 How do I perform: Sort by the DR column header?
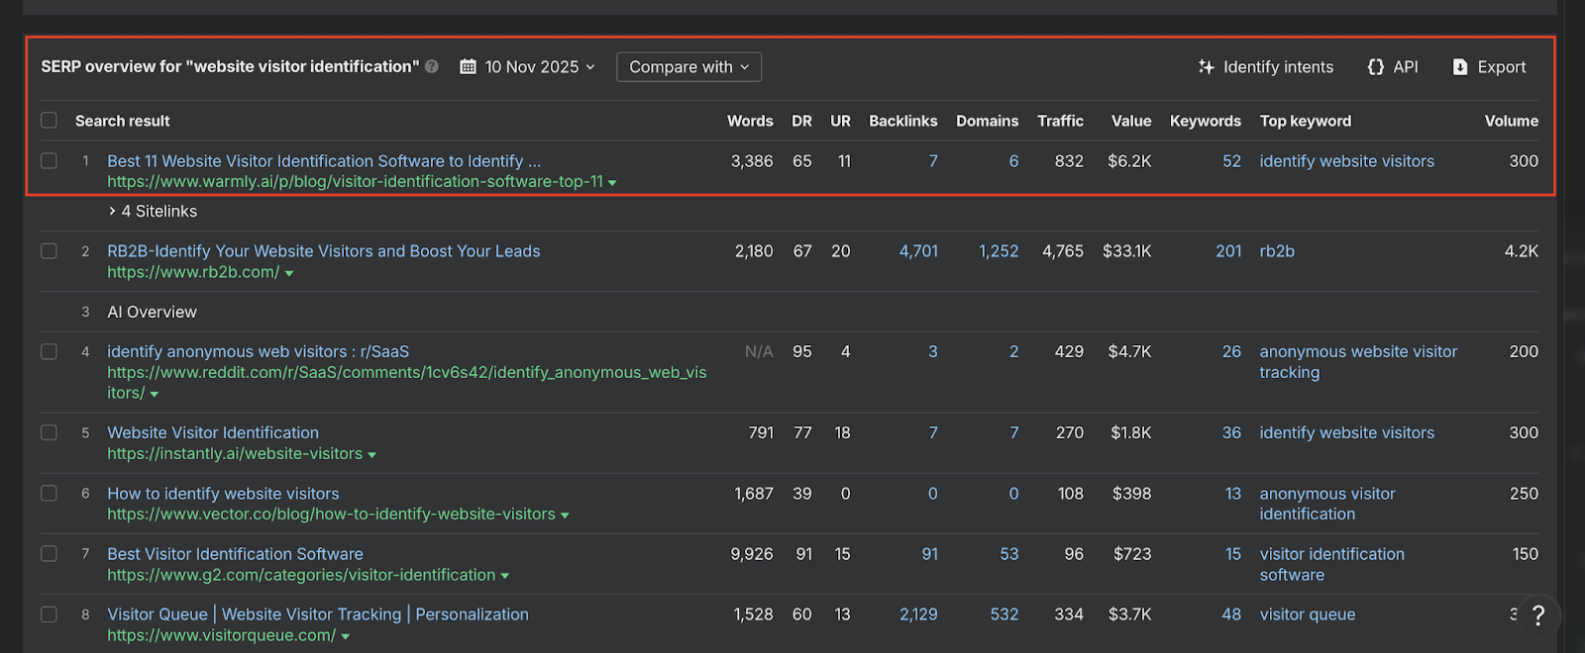click(x=801, y=121)
